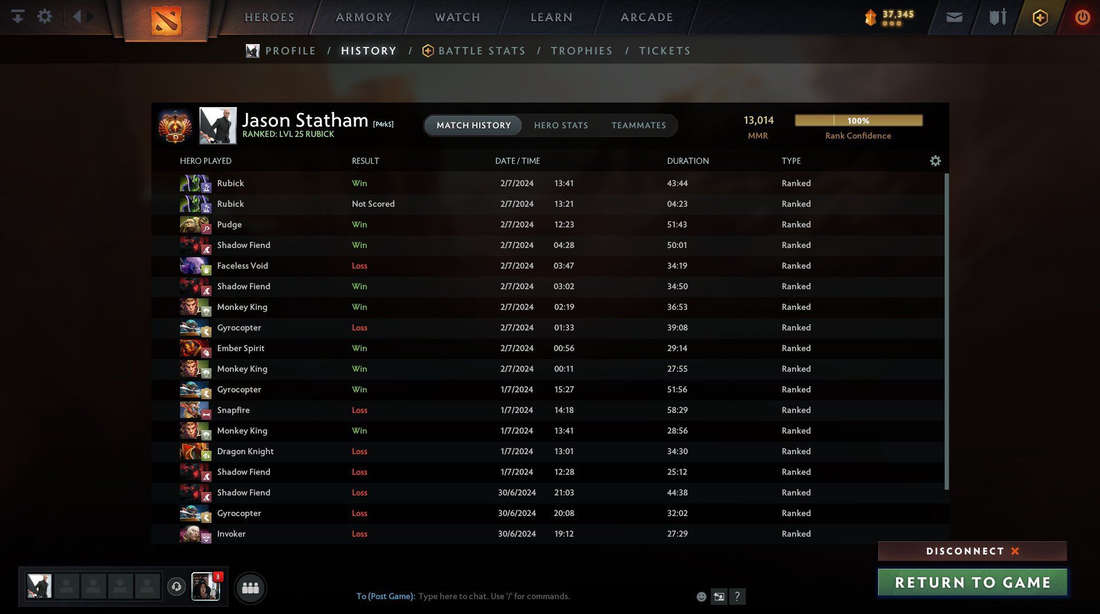Open the Dragon Knight match row
Screen dimensions: 1100x614
click(x=547, y=451)
